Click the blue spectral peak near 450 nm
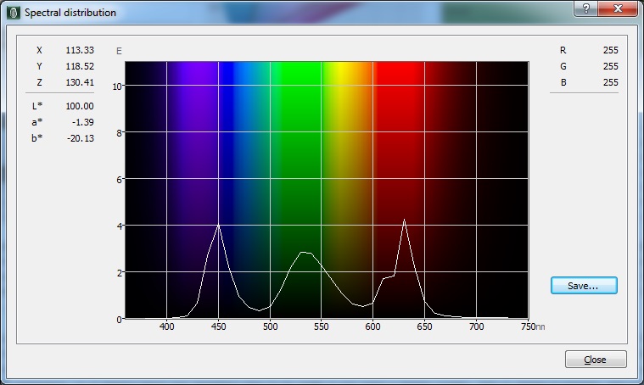Viewport: 644px width, 385px height. 219,226
